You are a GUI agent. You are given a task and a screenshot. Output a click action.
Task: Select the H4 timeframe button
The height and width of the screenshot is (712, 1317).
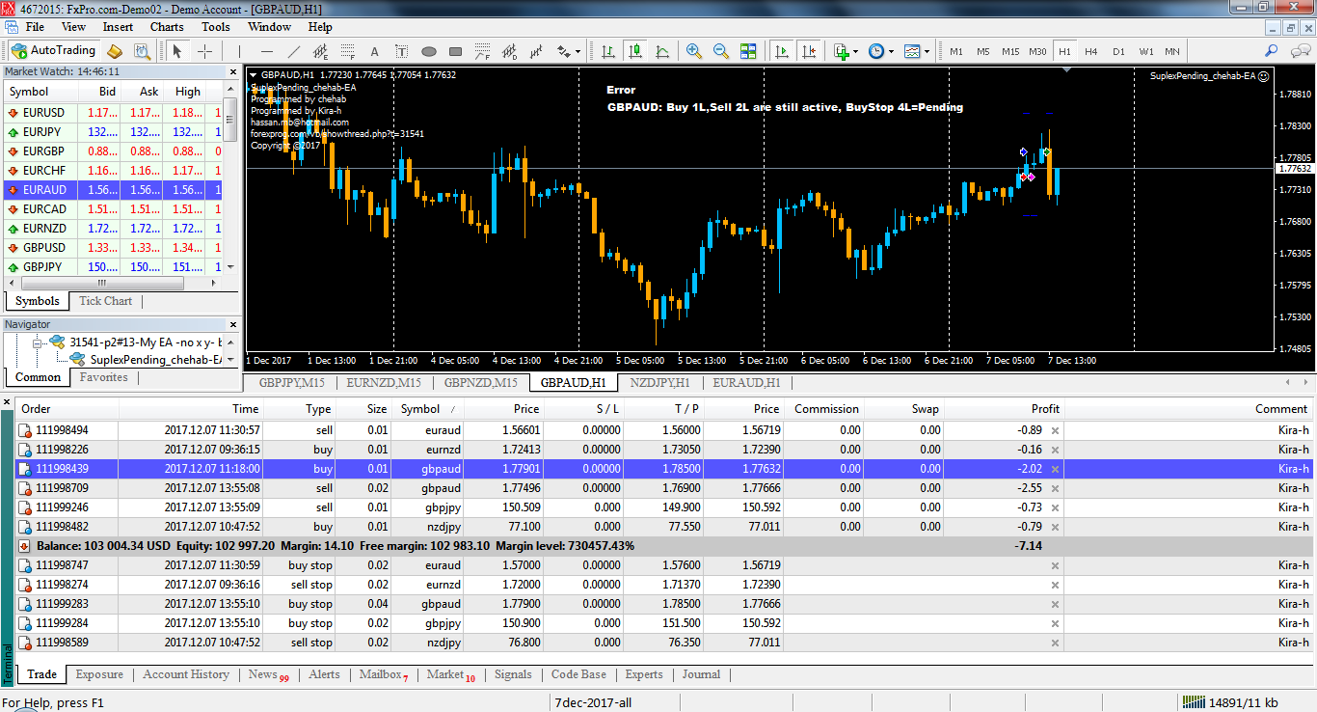point(1090,51)
